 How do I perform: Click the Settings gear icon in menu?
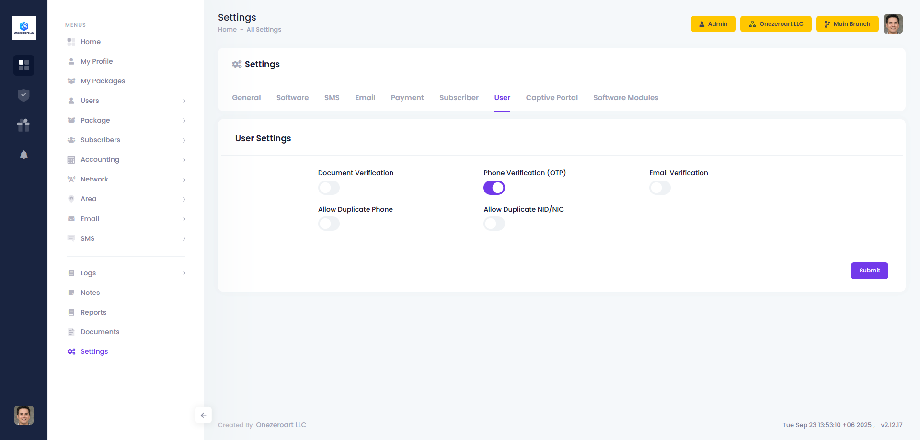pos(71,351)
